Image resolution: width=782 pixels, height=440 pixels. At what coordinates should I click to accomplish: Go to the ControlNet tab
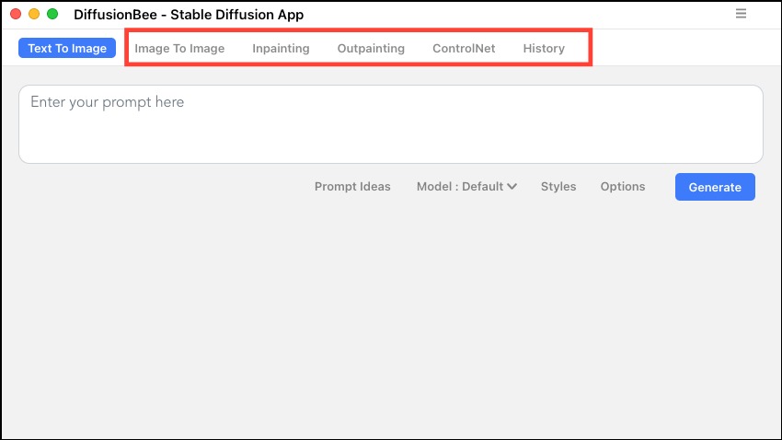464,49
